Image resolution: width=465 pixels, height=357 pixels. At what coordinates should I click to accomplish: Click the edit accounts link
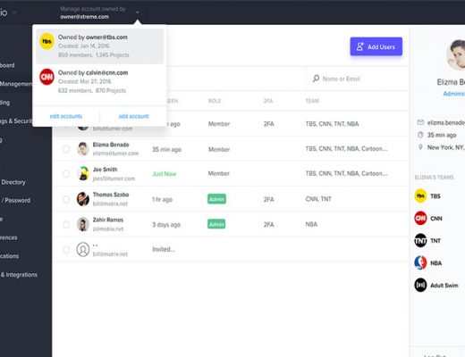[66, 116]
